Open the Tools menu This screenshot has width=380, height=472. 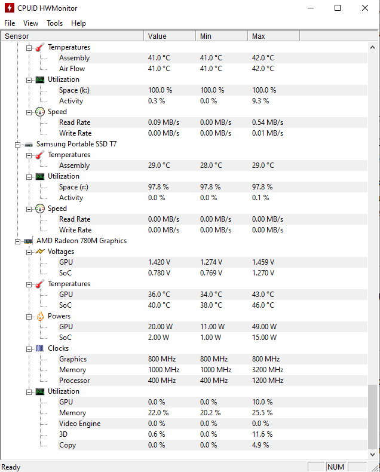55,23
